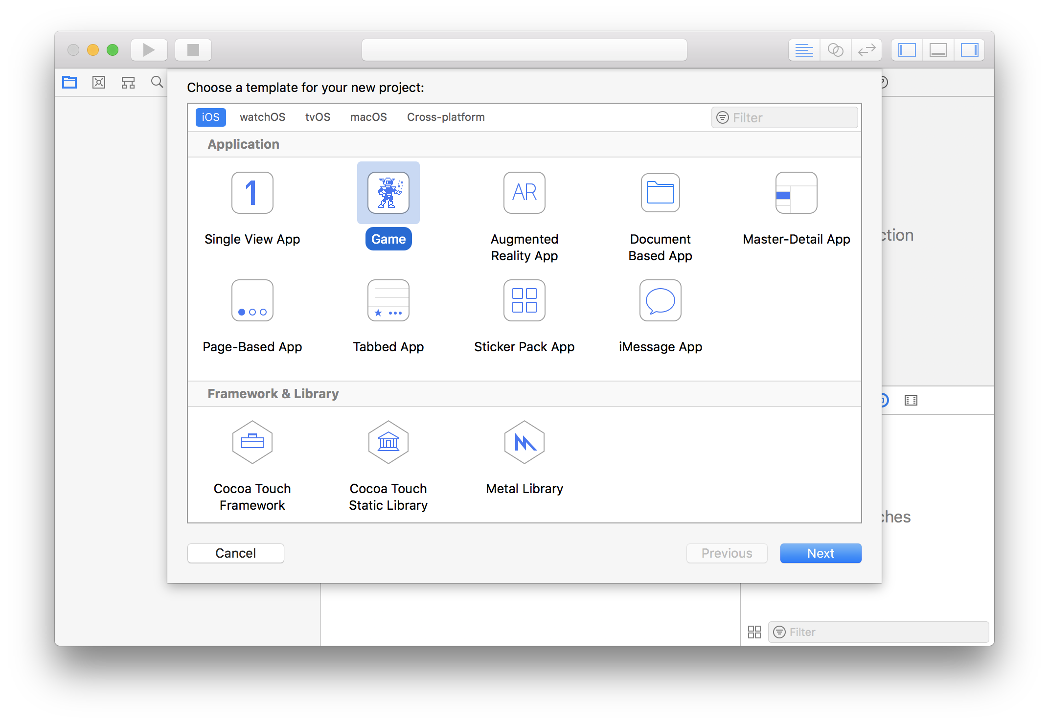Choose the Single View App template
This screenshot has height=724, width=1049.
click(252, 193)
